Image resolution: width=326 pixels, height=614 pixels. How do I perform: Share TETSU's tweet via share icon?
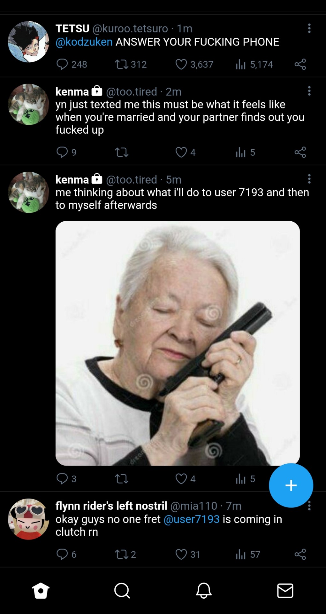[300, 64]
